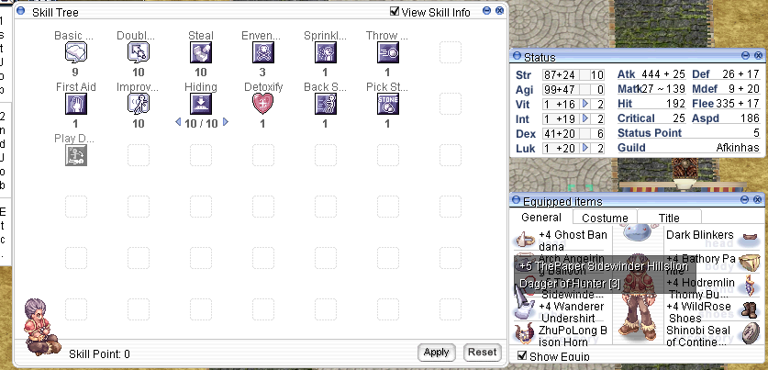Viewport: 768px width, 370px height.
Task: Raise Vit stat with its arrow
Action: 584,104
